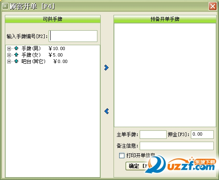Click the 主单手牌 input field
Viewport: 219px width, 180px height.
[153, 134]
